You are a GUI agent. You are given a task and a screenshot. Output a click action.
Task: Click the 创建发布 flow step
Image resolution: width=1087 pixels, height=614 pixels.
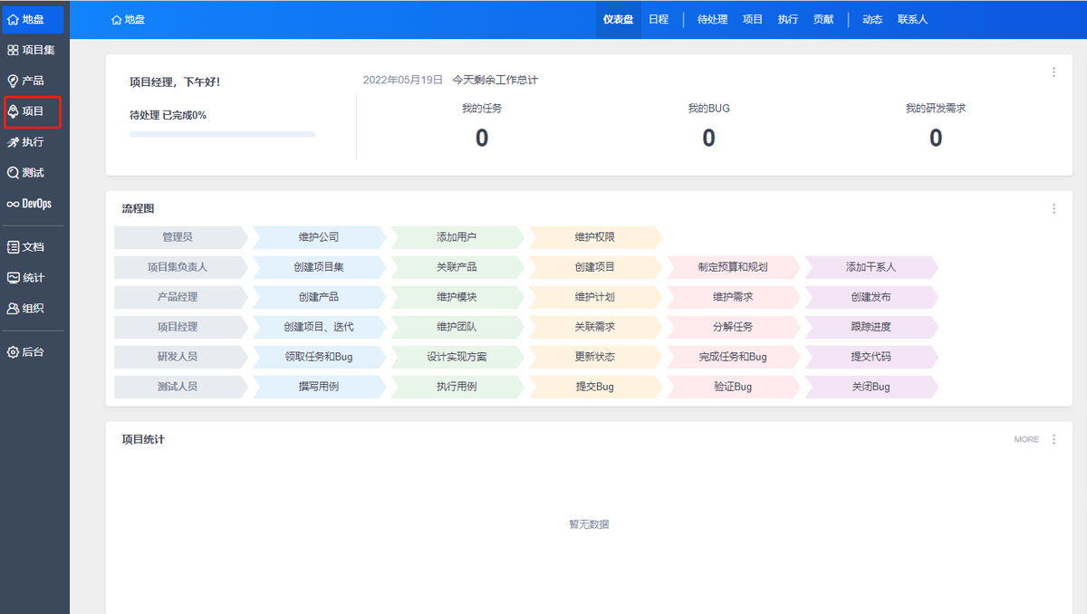pos(871,297)
